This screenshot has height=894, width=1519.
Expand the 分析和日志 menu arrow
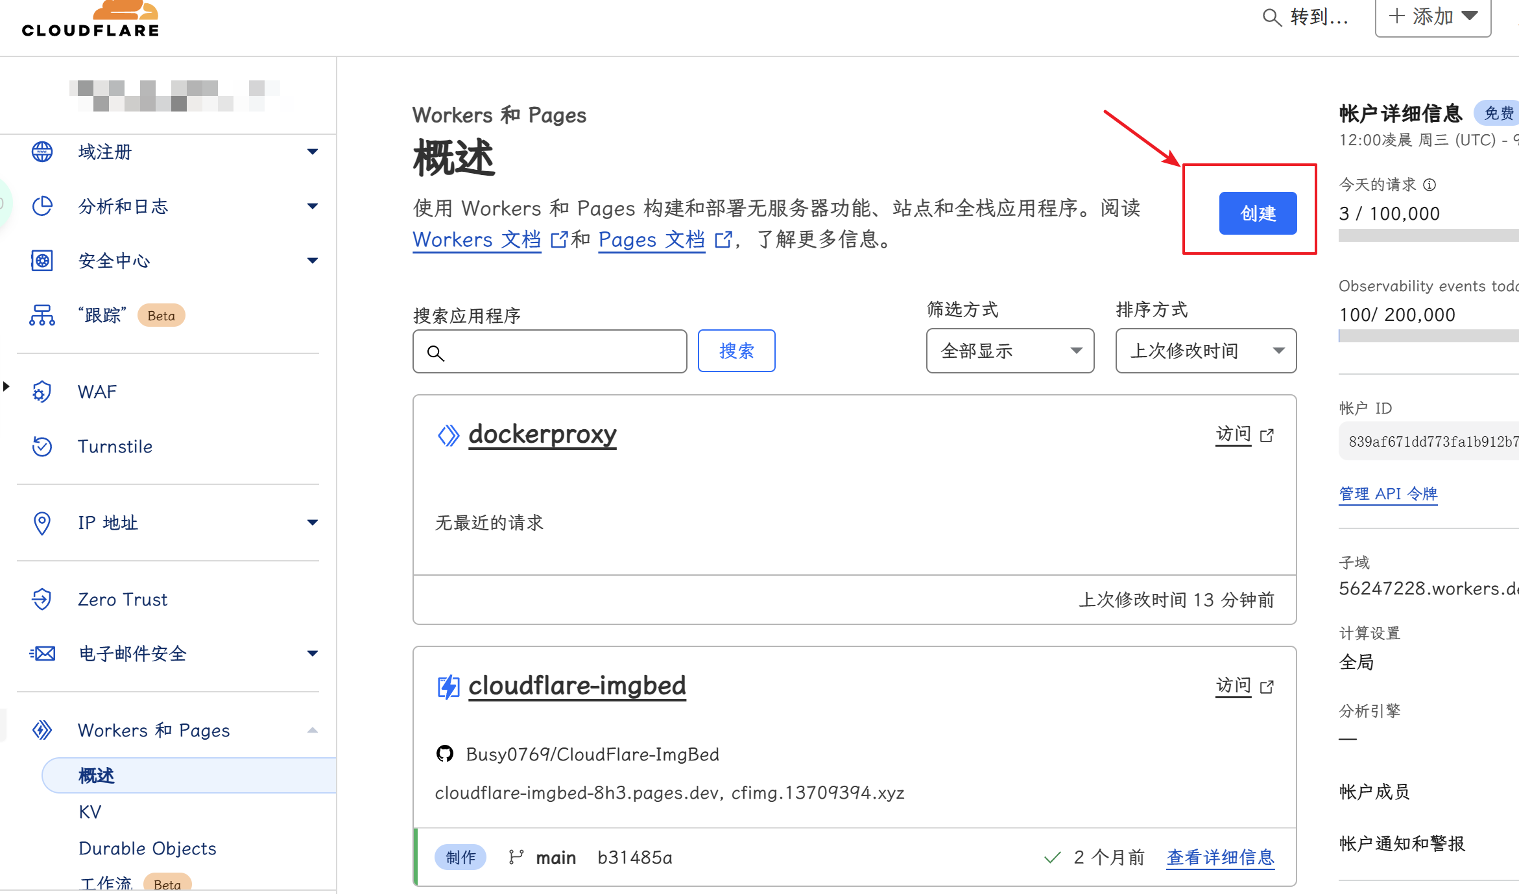(313, 206)
